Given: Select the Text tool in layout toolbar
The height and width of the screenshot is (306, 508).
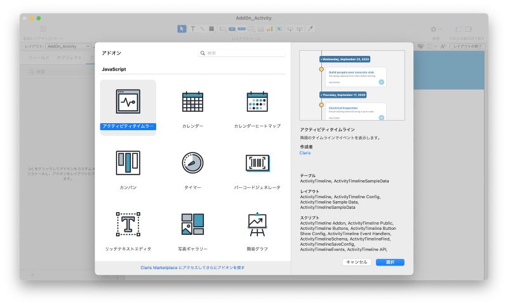Looking at the screenshot, I should [x=193, y=29].
